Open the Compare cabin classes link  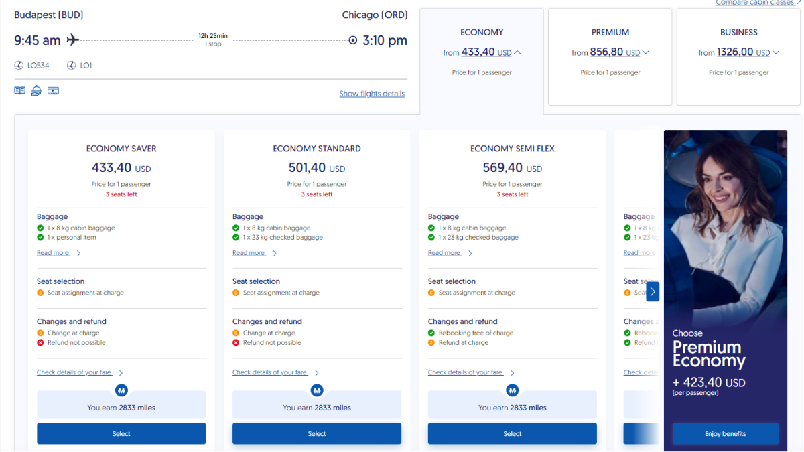pos(756,3)
